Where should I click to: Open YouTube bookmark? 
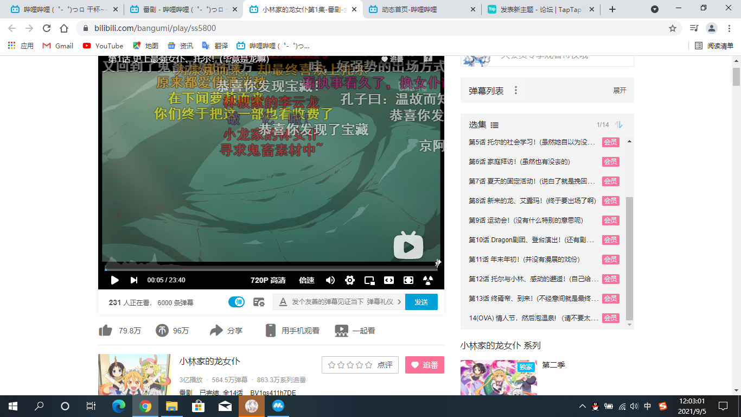[103, 46]
